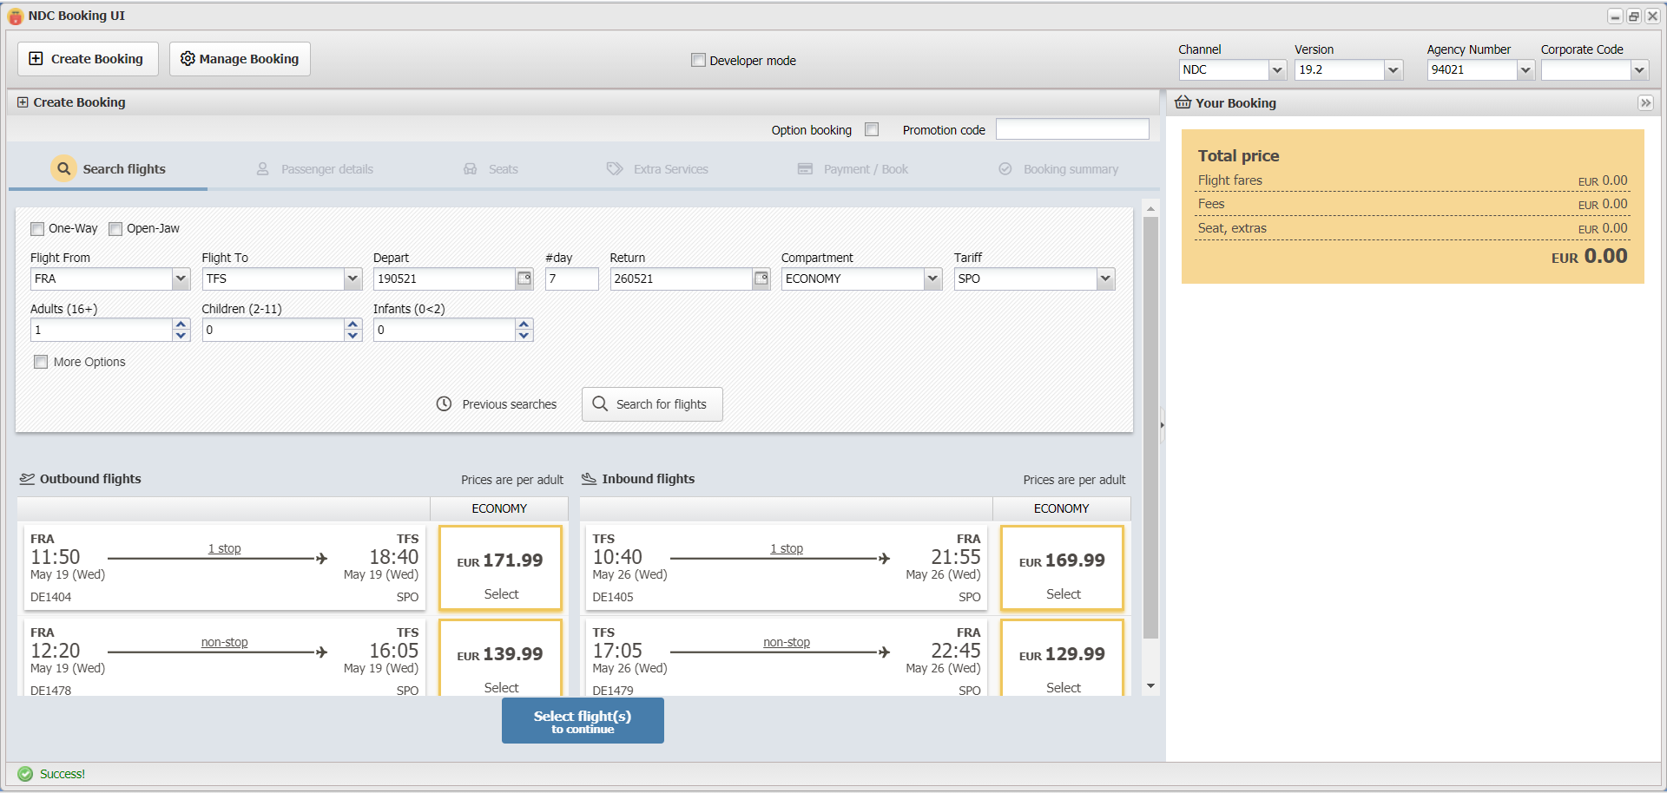This screenshot has height=793, width=1667.
Task: Enable Developer mode
Action: click(x=698, y=60)
